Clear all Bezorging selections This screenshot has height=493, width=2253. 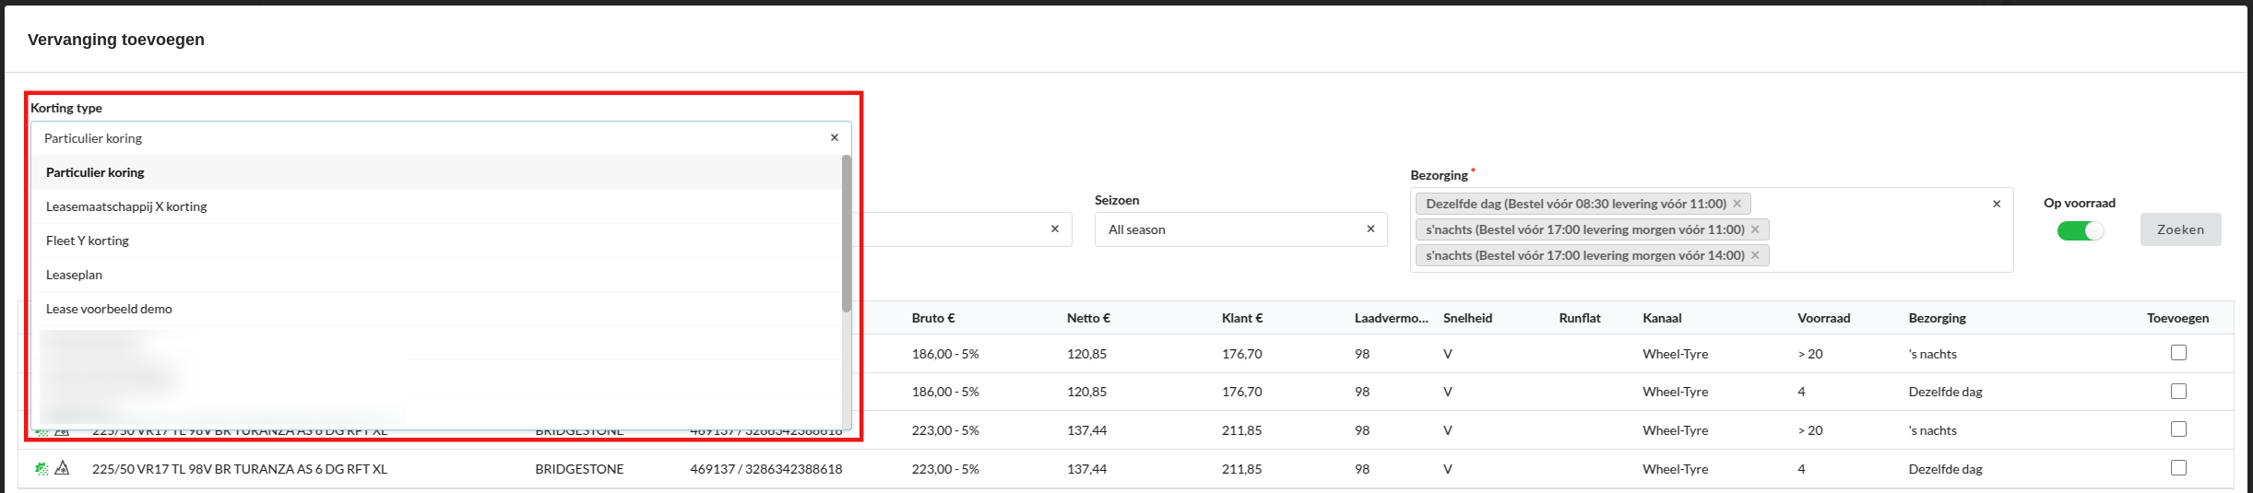pyautogui.click(x=1996, y=204)
